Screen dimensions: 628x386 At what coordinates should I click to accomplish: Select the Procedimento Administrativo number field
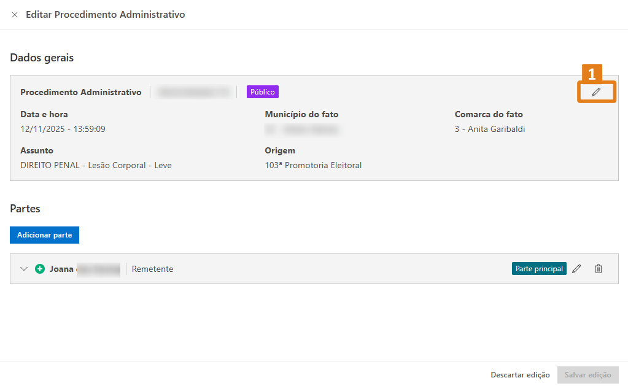195,91
